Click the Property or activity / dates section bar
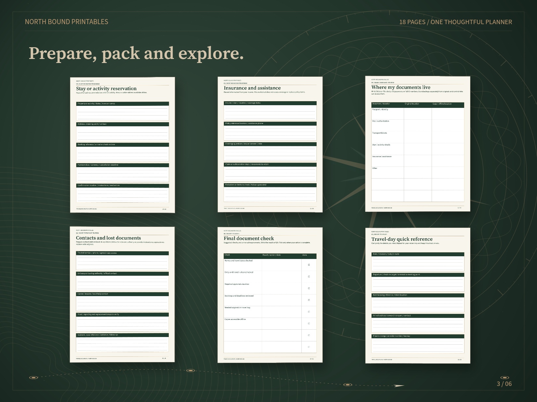 click(x=123, y=104)
